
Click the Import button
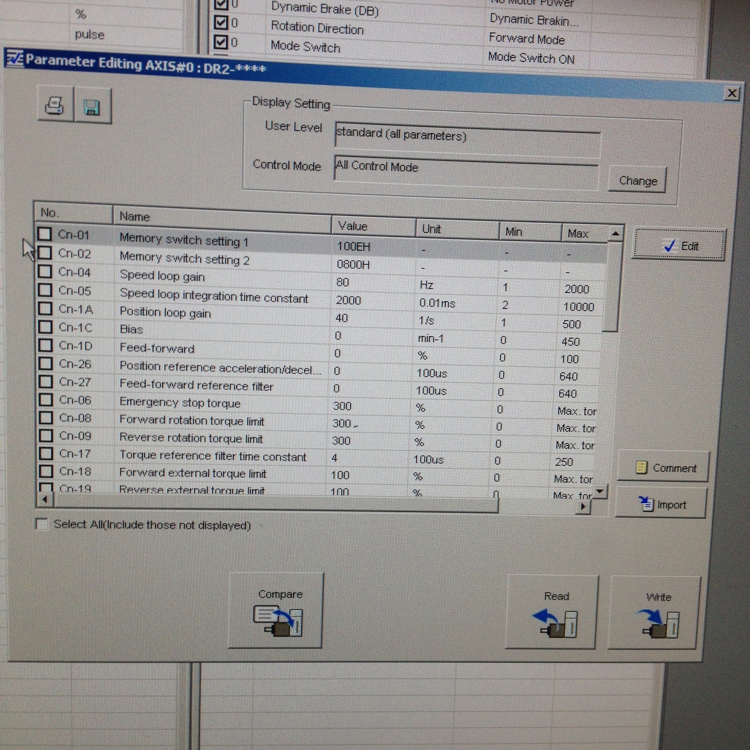(x=662, y=503)
